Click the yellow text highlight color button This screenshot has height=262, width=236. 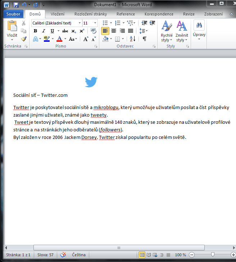(x=47, y=39)
